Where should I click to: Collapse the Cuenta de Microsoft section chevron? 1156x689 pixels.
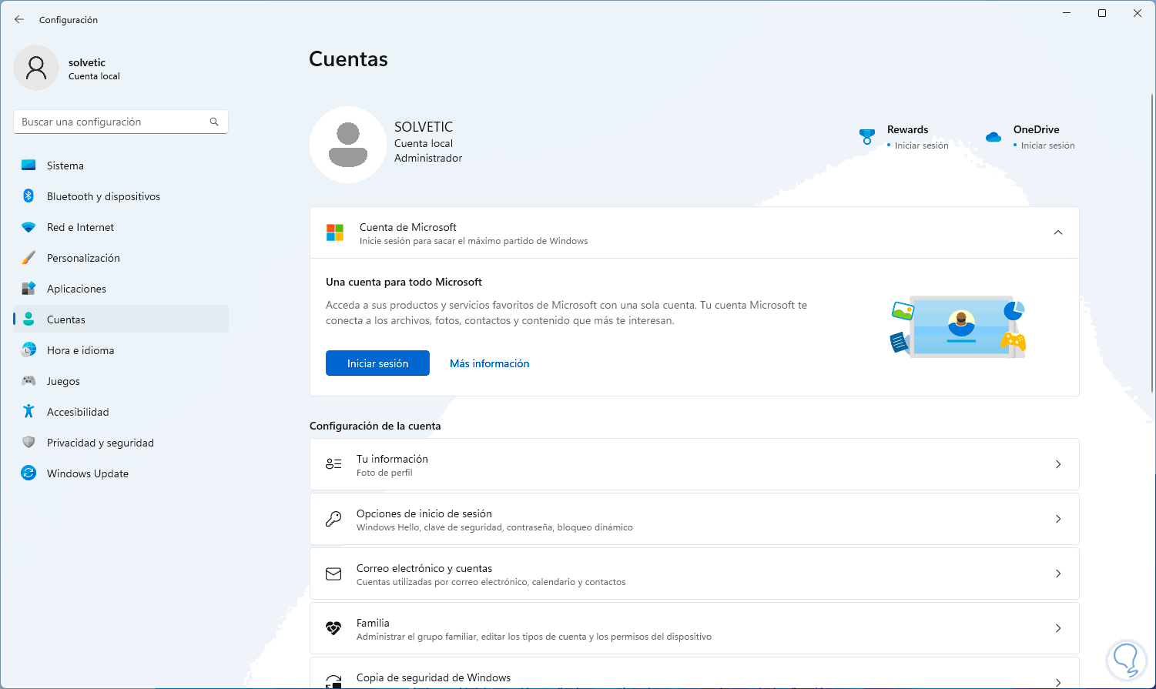[1058, 232]
